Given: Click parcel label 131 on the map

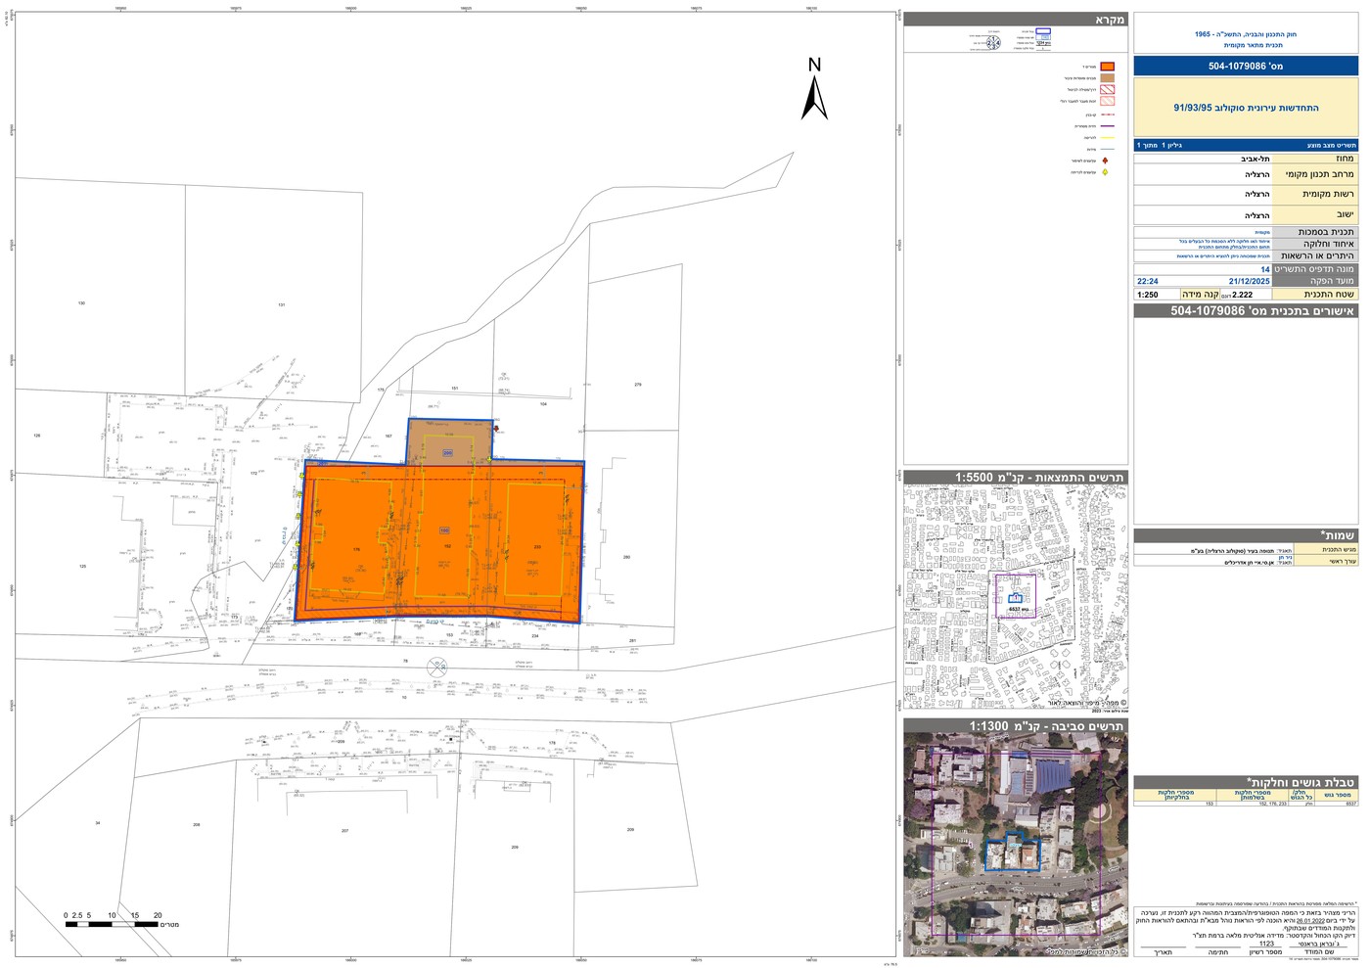Looking at the screenshot, I should pos(281,305).
